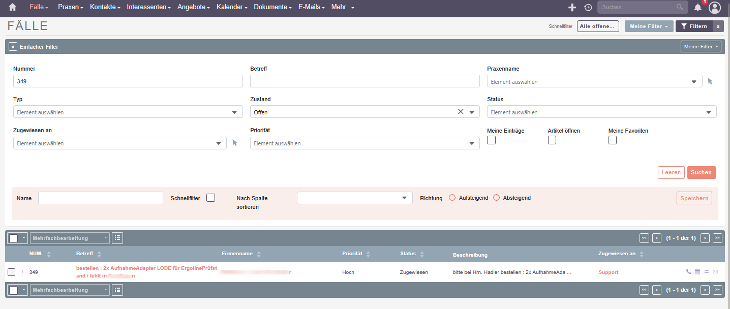Click the plus quick-create icon
Image resolution: width=730 pixels, height=309 pixels.
572,7
